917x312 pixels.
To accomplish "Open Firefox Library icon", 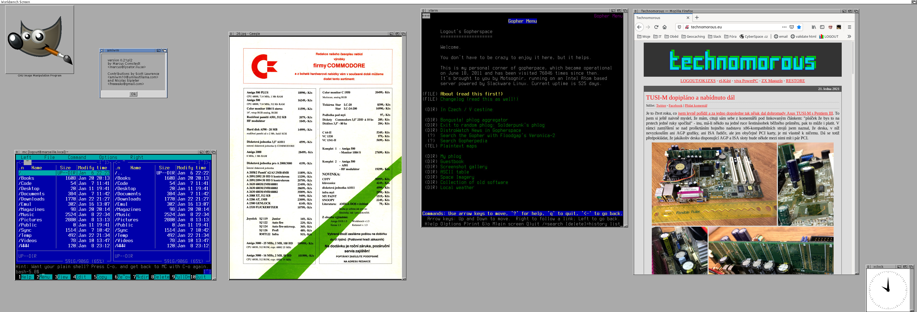I will (x=814, y=27).
